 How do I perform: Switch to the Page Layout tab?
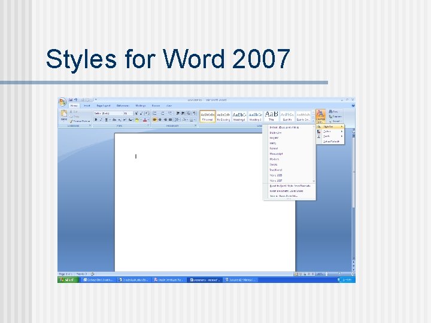[104, 106]
